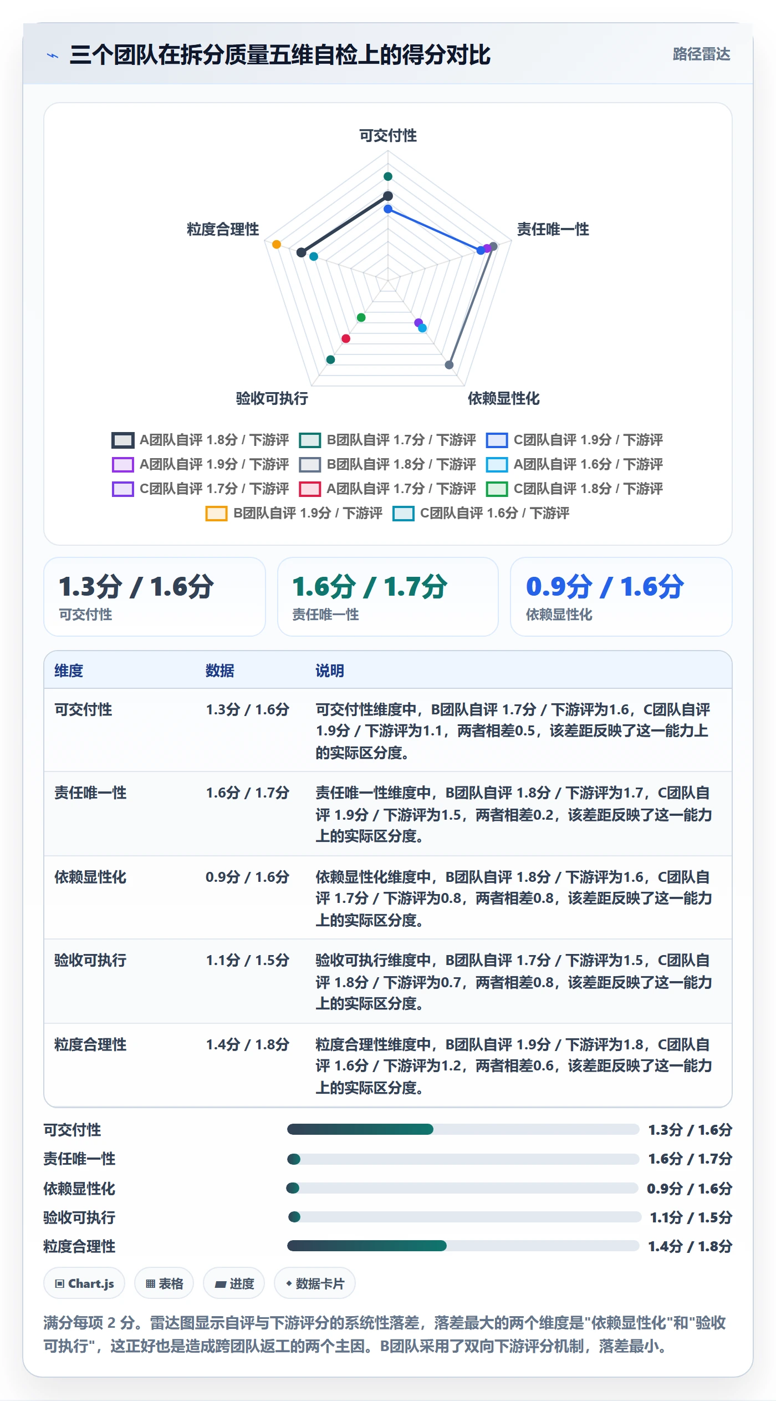Screen dimensions: 776x1401
Task: Click the 责任唯一性 progress bar
Action: click(463, 1159)
